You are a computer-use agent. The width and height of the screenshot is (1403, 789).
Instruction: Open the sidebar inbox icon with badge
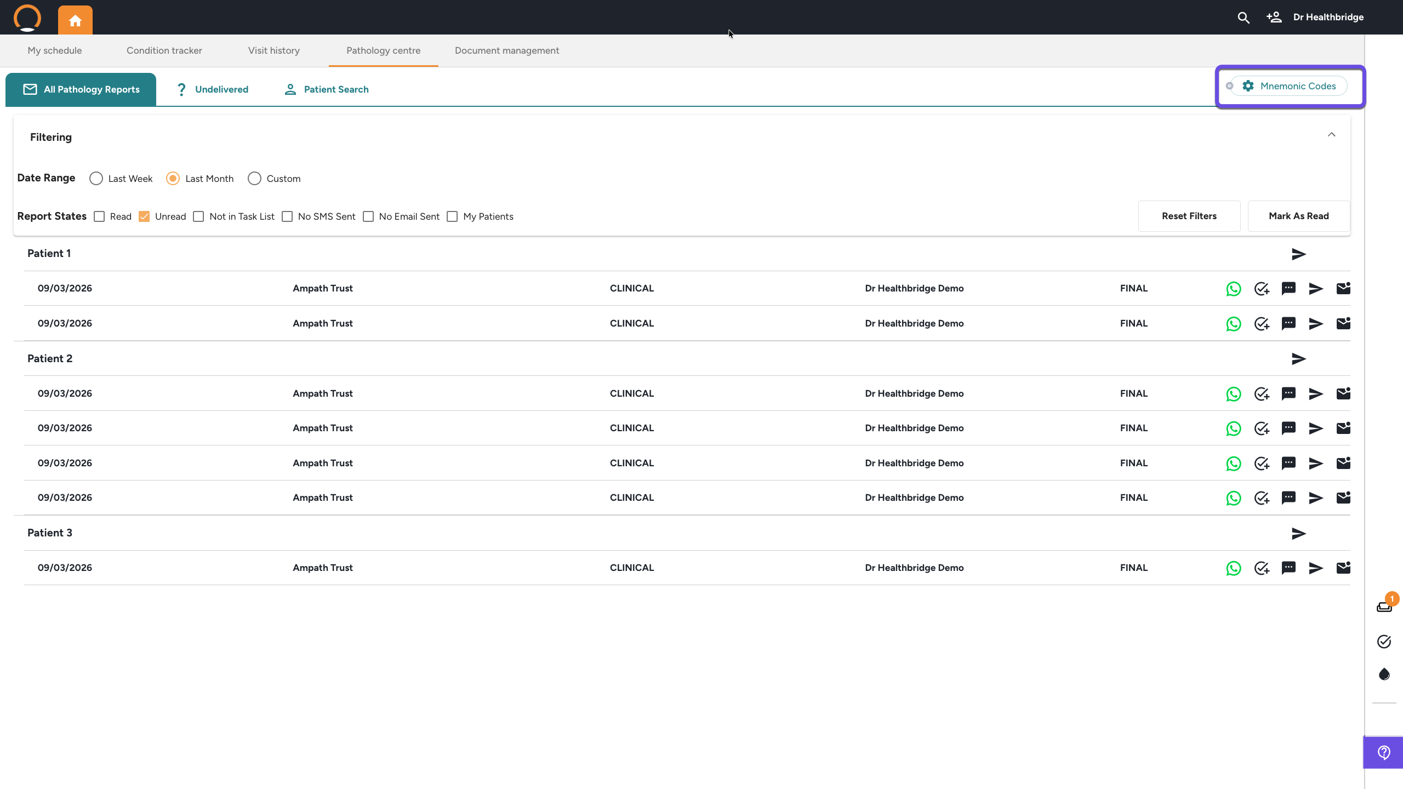[1384, 607]
